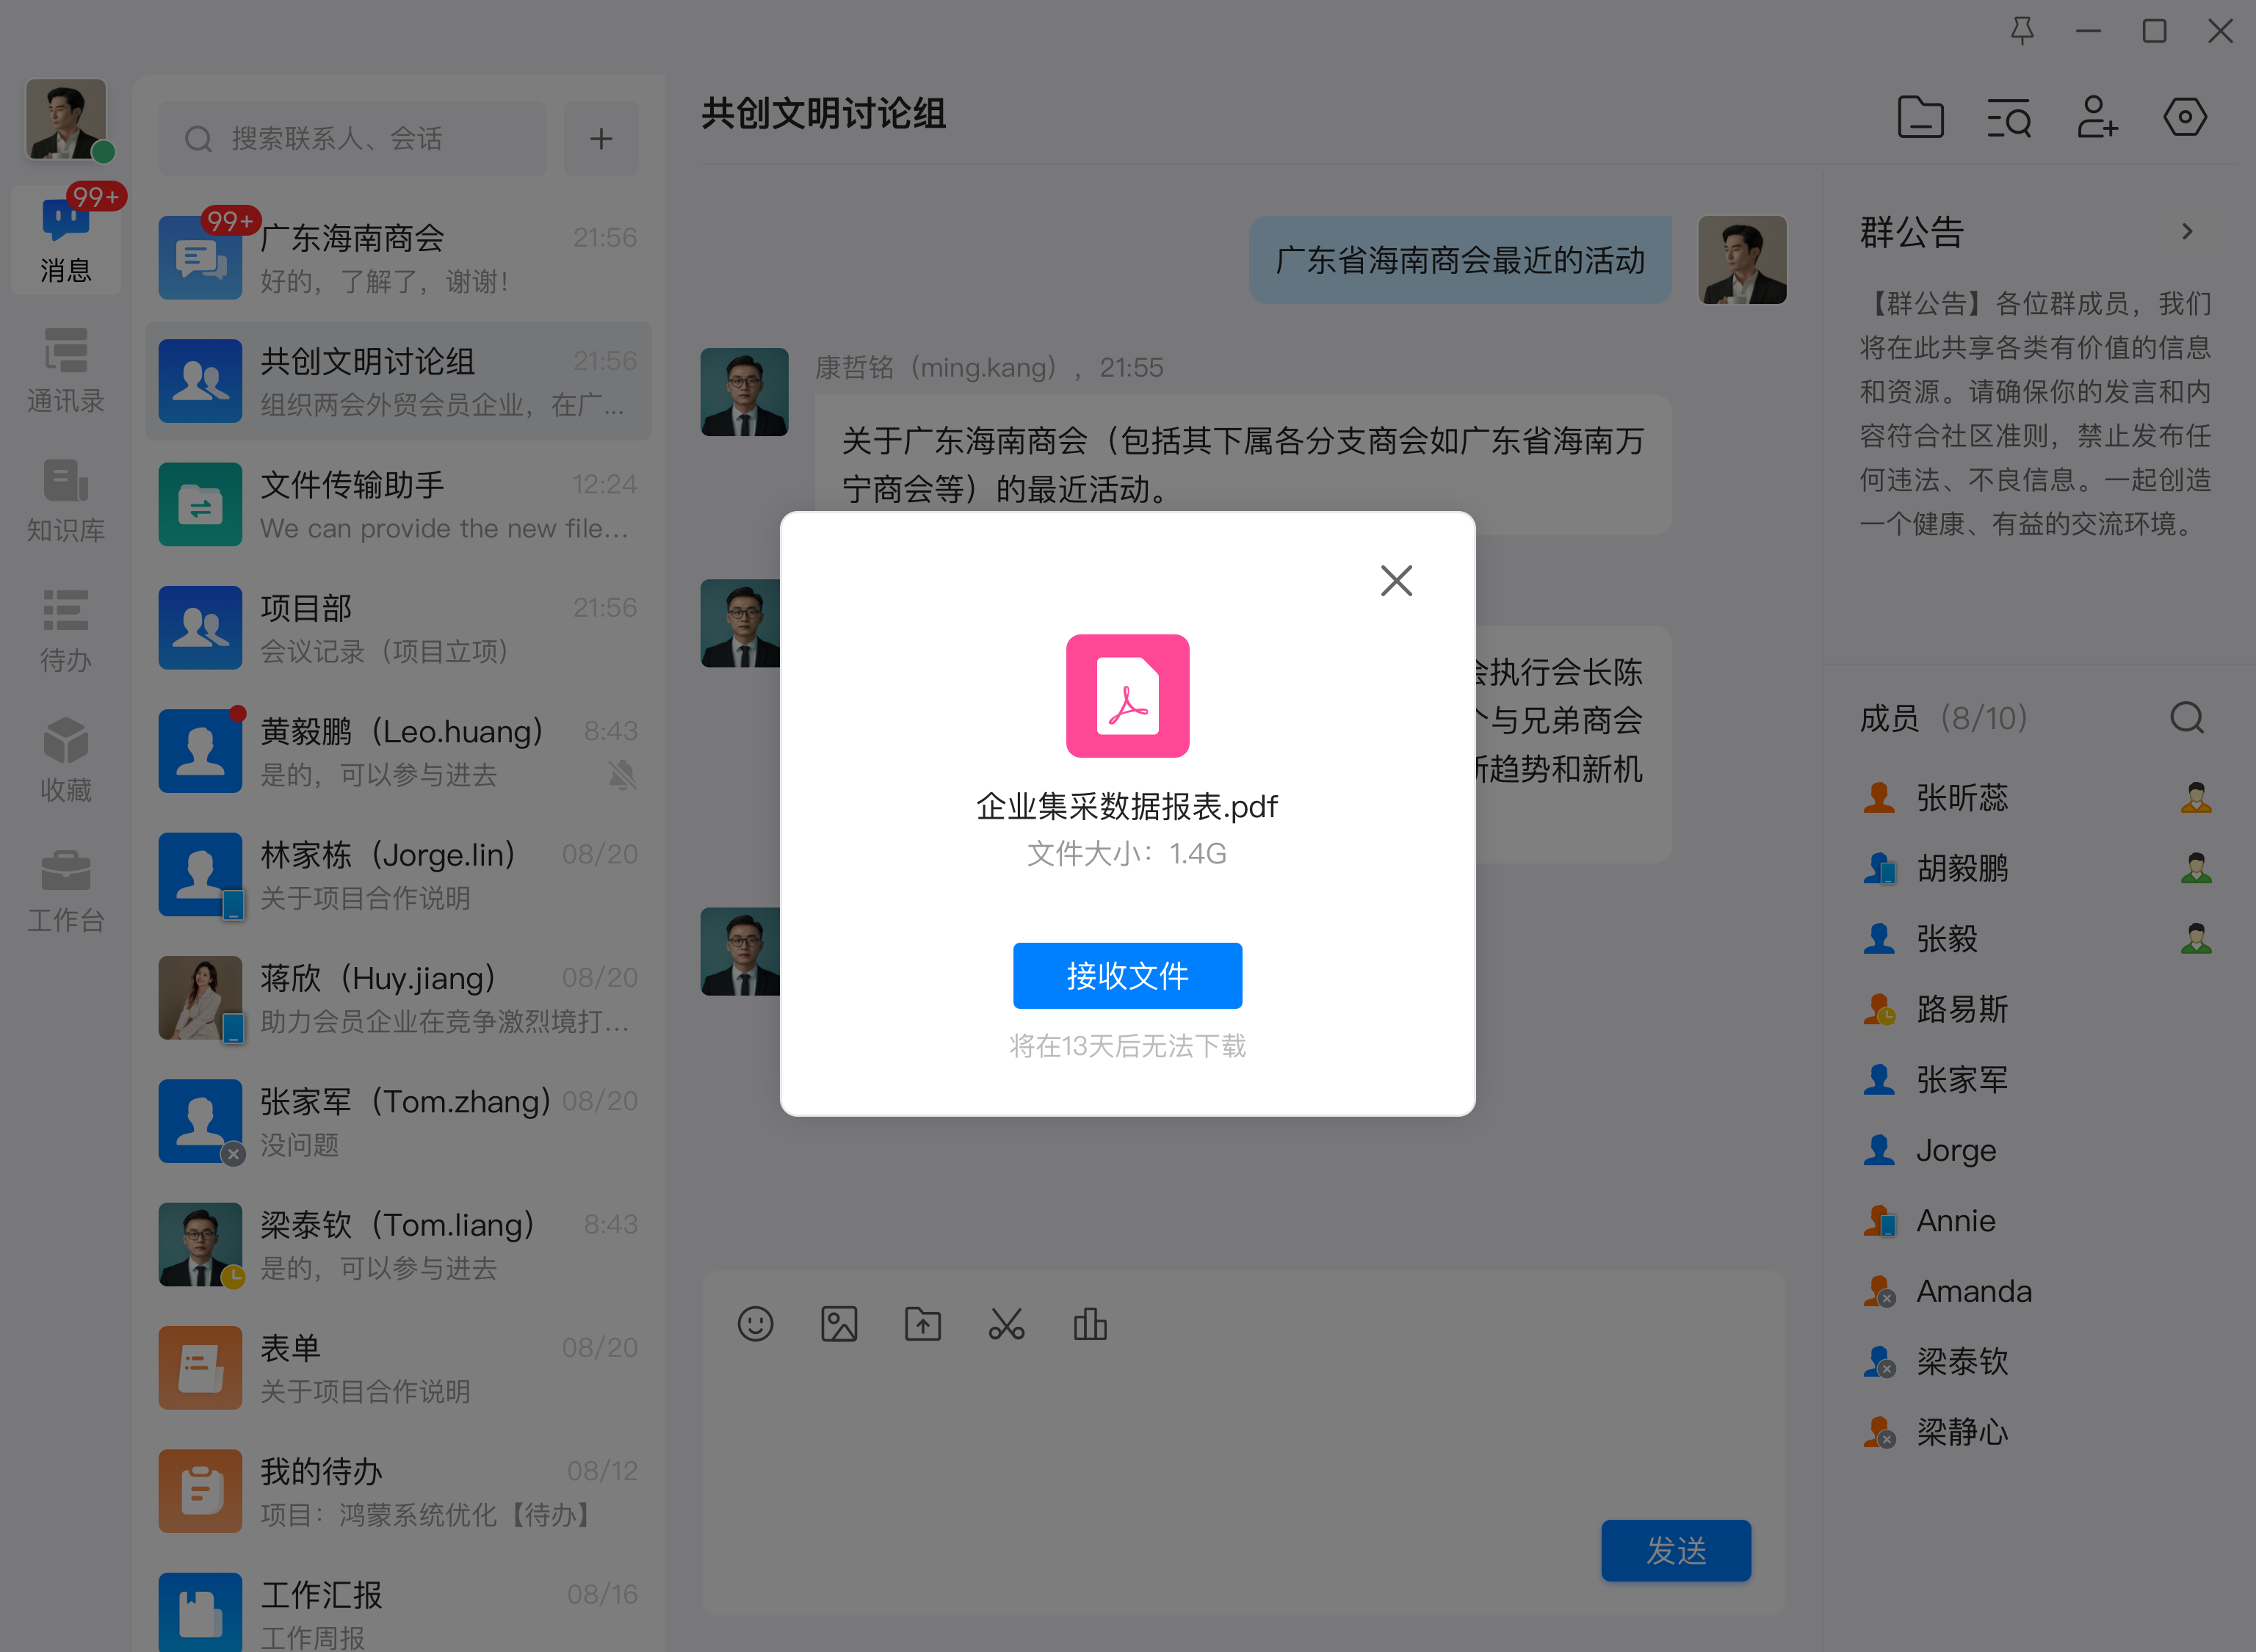Click 接收文件 to accept the PDF
This screenshot has width=2256, height=1652.
click(x=1127, y=975)
